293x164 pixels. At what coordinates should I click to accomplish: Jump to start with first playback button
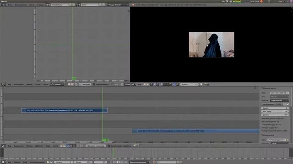[x=111, y=162]
